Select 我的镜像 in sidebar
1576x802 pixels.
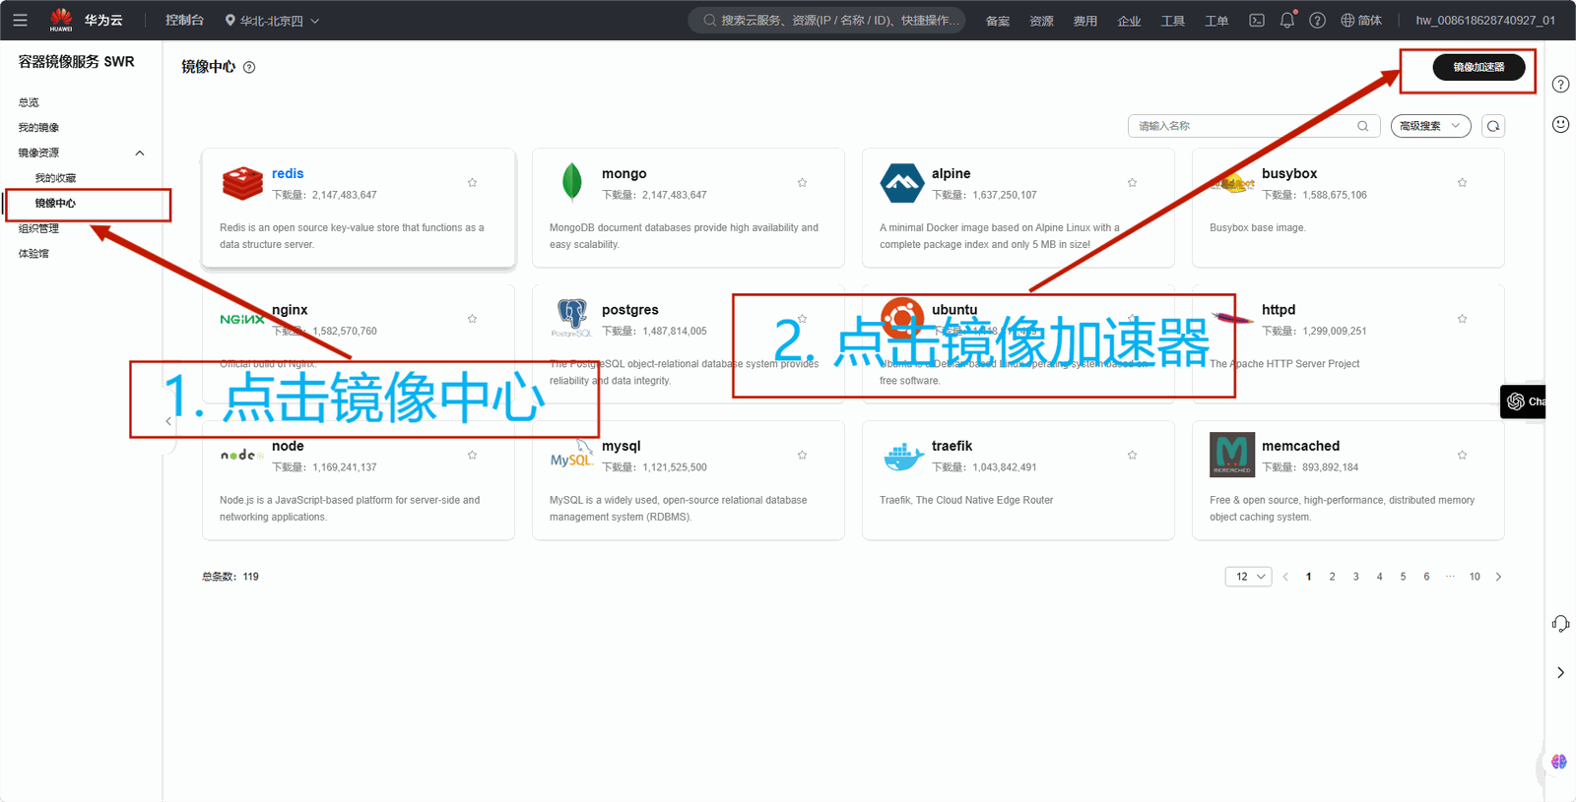pyautogui.click(x=38, y=128)
